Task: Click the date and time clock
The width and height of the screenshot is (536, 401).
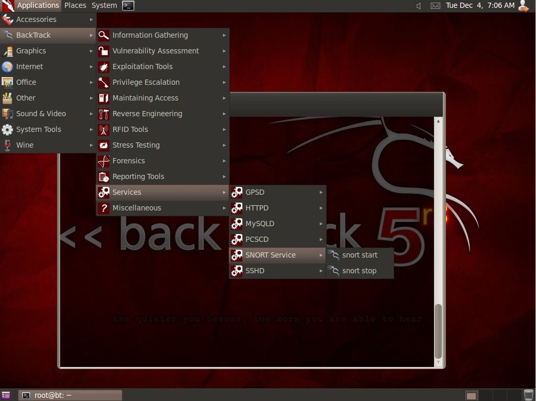Action: [x=480, y=5]
